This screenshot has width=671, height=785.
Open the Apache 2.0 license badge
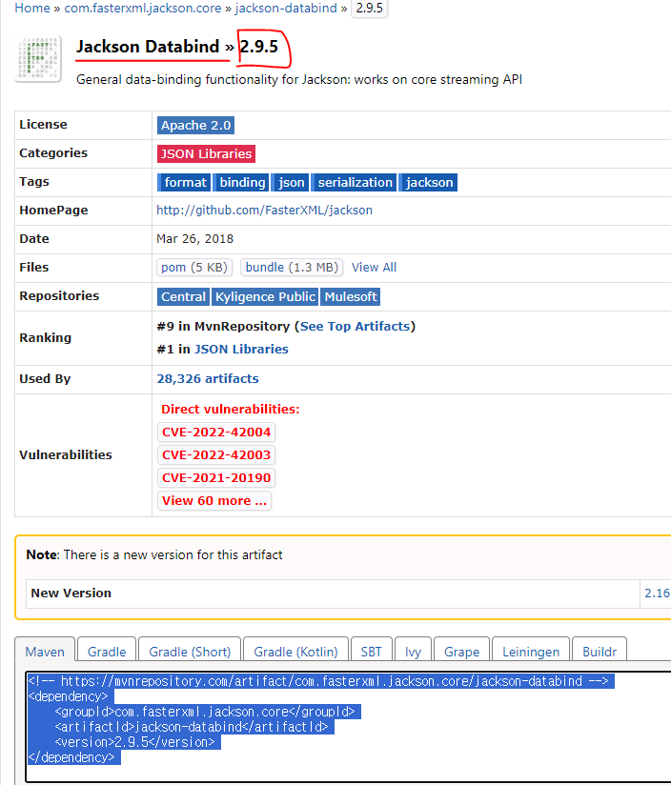tap(195, 125)
